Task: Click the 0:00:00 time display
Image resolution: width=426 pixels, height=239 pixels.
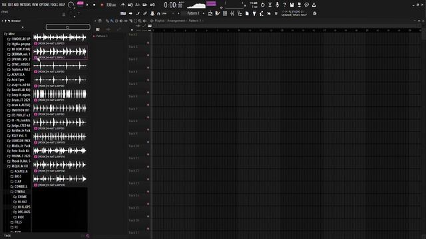Action: click(x=173, y=5)
